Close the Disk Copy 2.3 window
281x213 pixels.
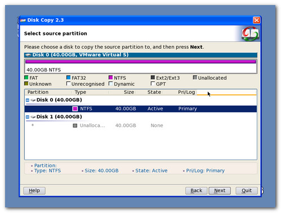click(x=256, y=20)
